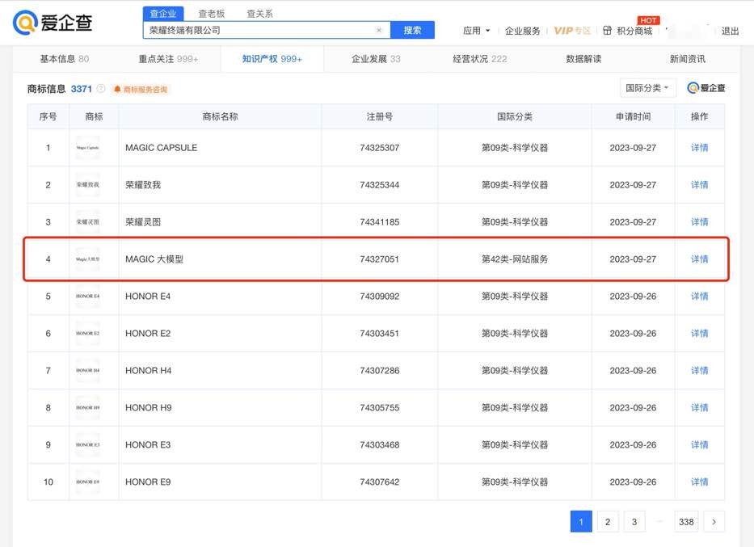Switch to the 查老板 search tab
Image resolution: width=754 pixels, height=547 pixels.
[212, 14]
